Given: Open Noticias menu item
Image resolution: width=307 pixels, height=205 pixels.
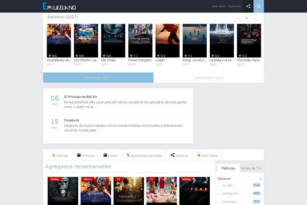Looking at the screenshot, I should click(x=60, y=156).
